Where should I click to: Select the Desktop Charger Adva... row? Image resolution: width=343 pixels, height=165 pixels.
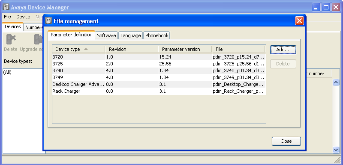159,84
